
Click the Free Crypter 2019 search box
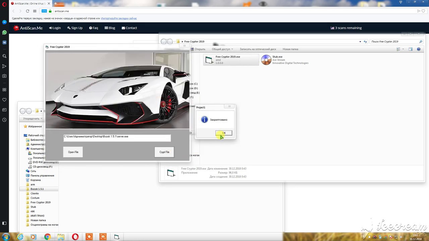pos(396,42)
